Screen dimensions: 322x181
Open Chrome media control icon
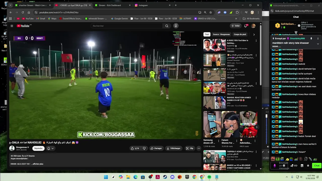pos(246,12)
